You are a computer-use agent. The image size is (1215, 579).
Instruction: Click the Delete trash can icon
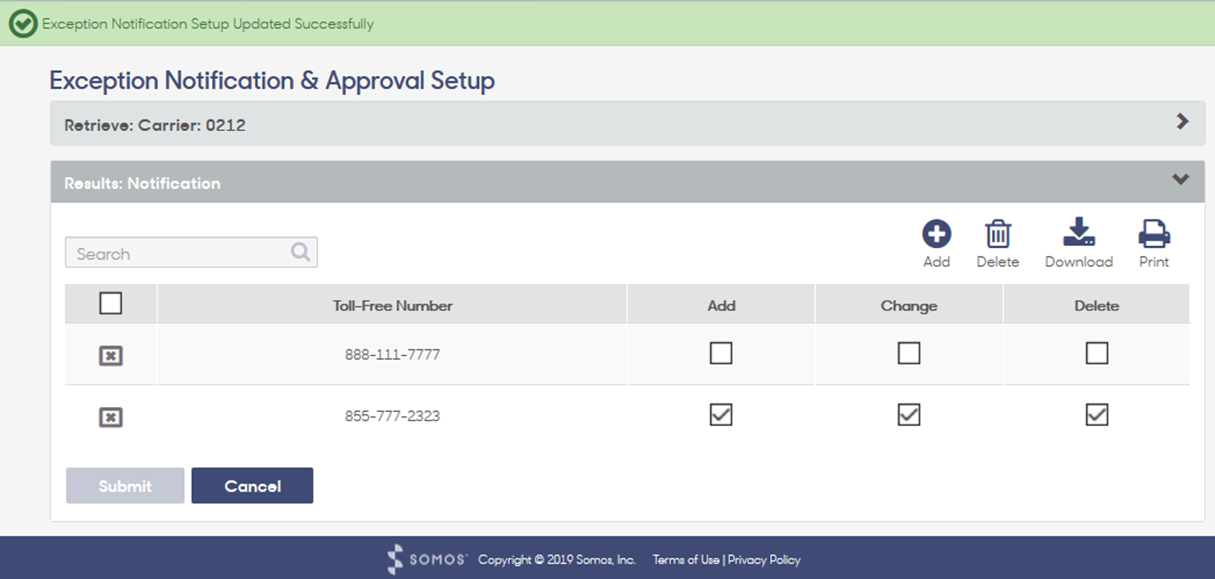(x=998, y=234)
